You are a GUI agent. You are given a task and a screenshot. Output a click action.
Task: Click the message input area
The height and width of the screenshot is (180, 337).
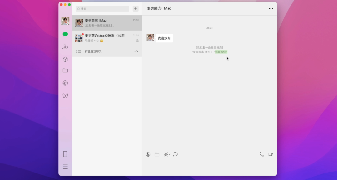pos(209,167)
